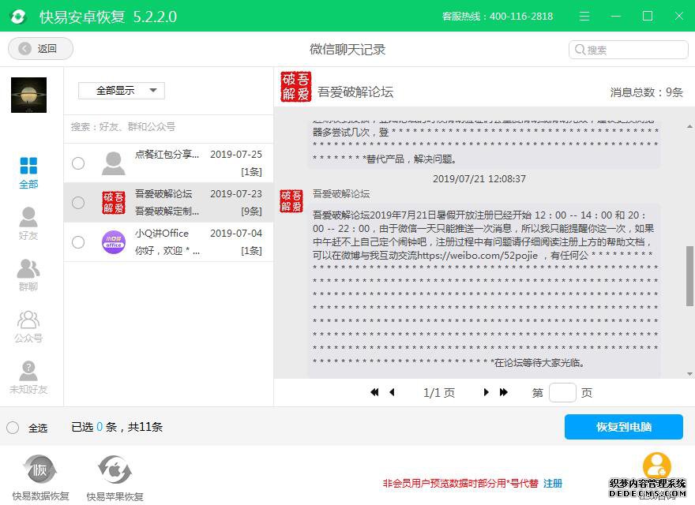Click the chat scrollbar up arrow
The width and height of the screenshot is (695, 505).
tap(689, 127)
